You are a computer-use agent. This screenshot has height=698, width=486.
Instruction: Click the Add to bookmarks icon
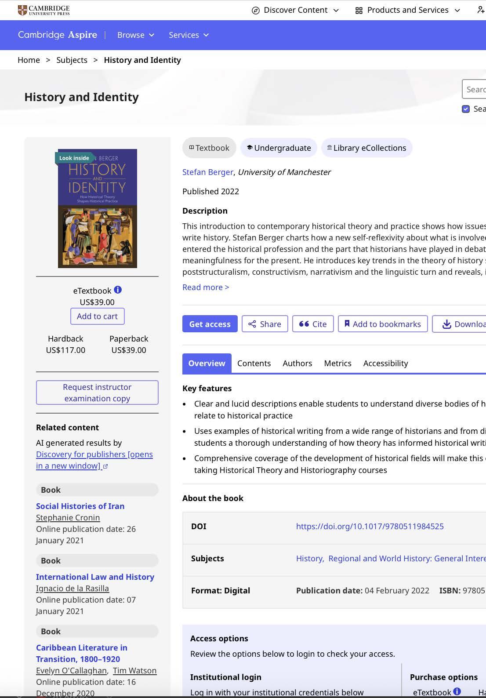click(347, 324)
